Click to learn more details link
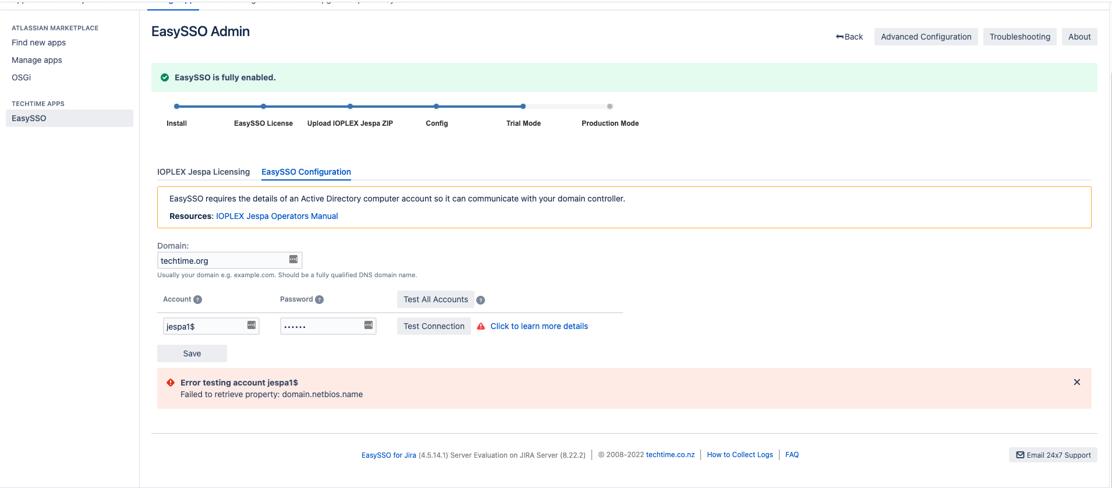Image resolution: width=1112 pixels, height=488 pixels. 539,327
